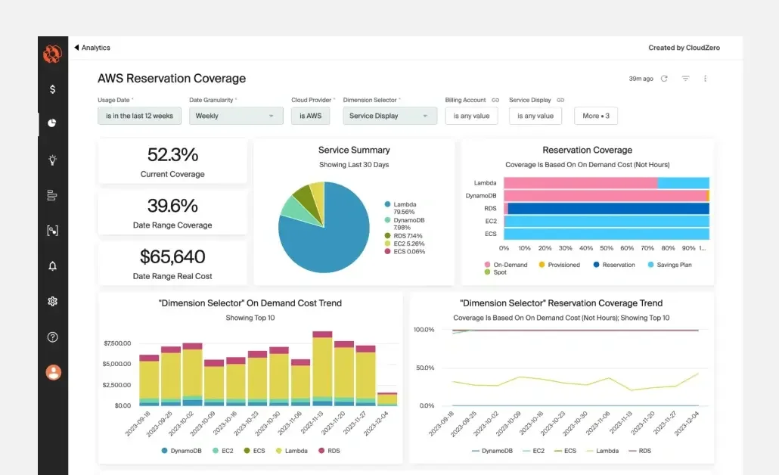Open the dollar sign cost section
This screenshot has width=779, height=475.
pyautogui.click(x=52, y=89)
